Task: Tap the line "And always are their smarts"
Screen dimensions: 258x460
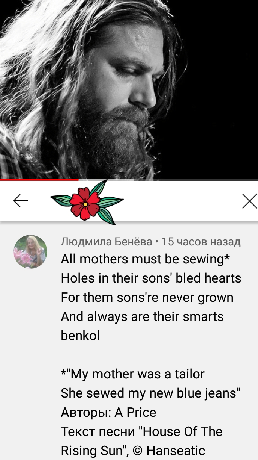Action: click(142, 316)
